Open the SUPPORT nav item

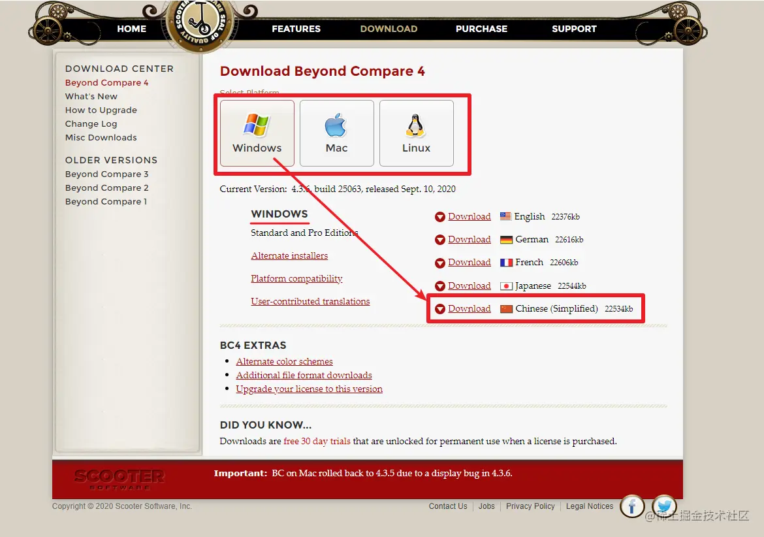574,29
